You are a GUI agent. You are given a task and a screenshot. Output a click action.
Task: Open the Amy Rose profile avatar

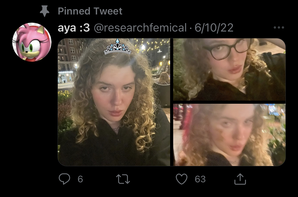tap(32, 42)
